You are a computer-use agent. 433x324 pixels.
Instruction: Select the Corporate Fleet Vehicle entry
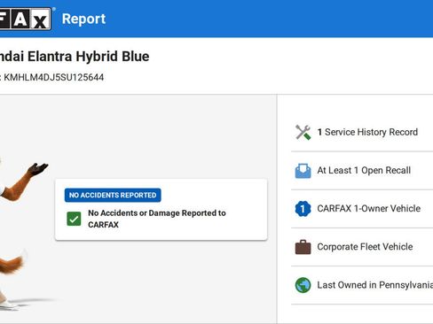(x=362, y=247)
